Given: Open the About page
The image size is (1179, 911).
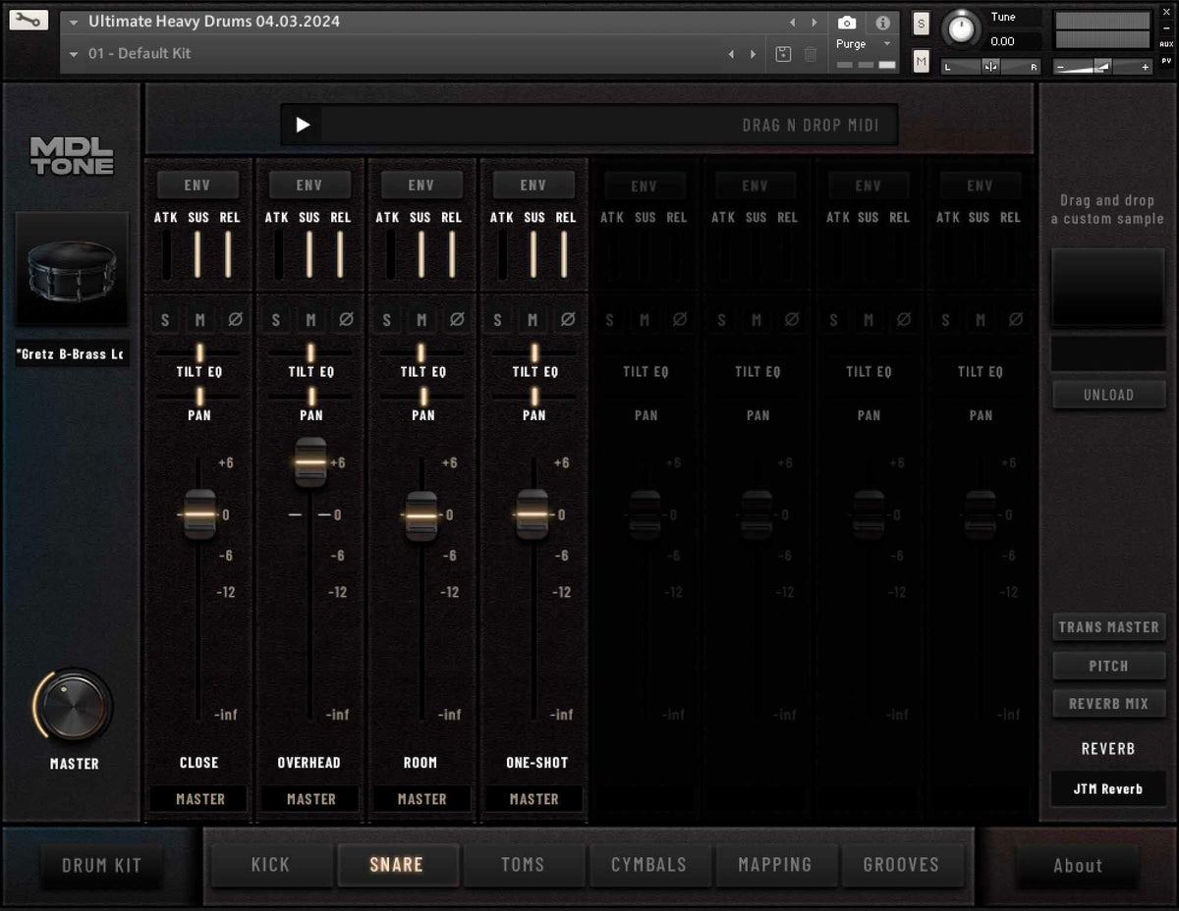Looking at the screenshot, I should click(x=1078, y=866).
